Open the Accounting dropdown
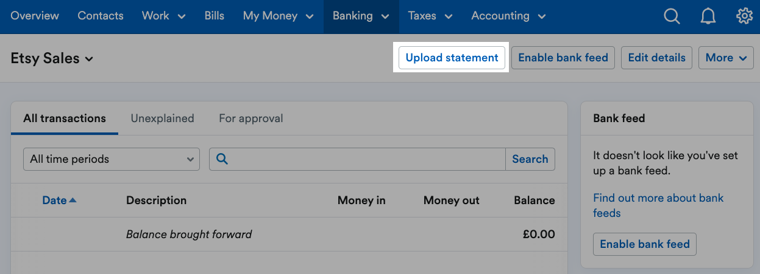 [508, 16]
